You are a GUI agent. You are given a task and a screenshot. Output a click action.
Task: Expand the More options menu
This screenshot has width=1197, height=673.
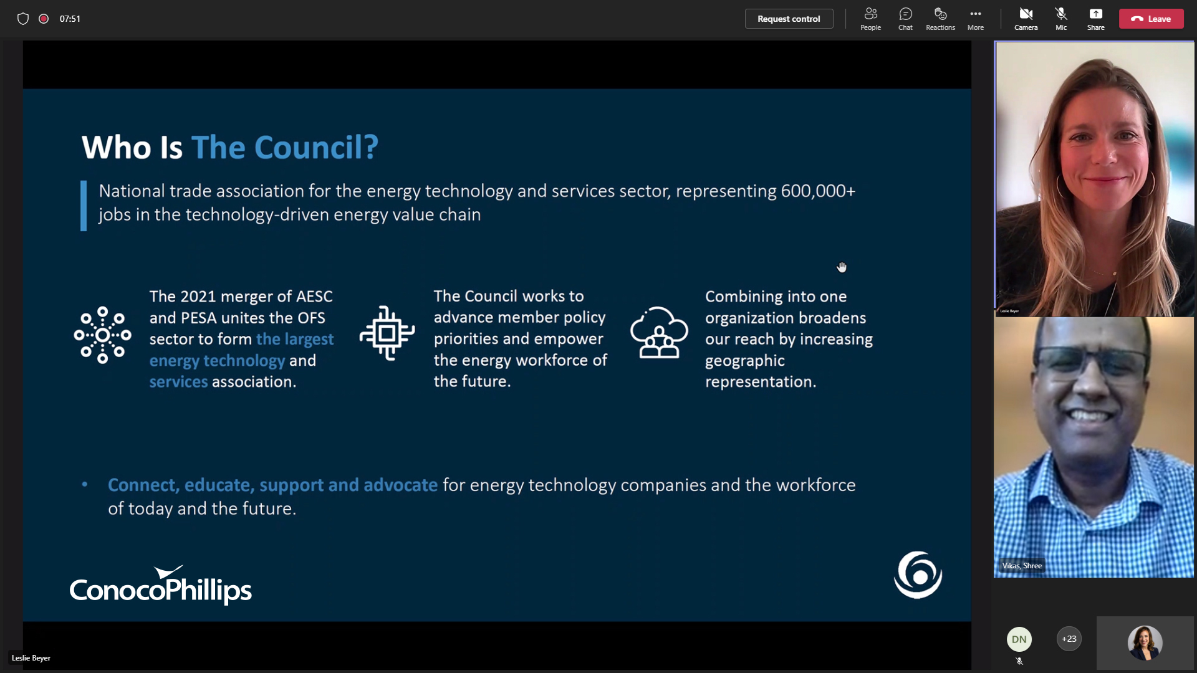(975, 19)
